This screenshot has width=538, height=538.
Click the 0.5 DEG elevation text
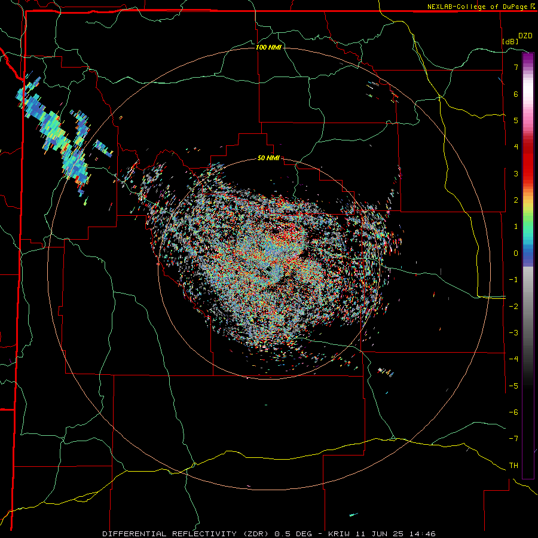coord(294,534)
